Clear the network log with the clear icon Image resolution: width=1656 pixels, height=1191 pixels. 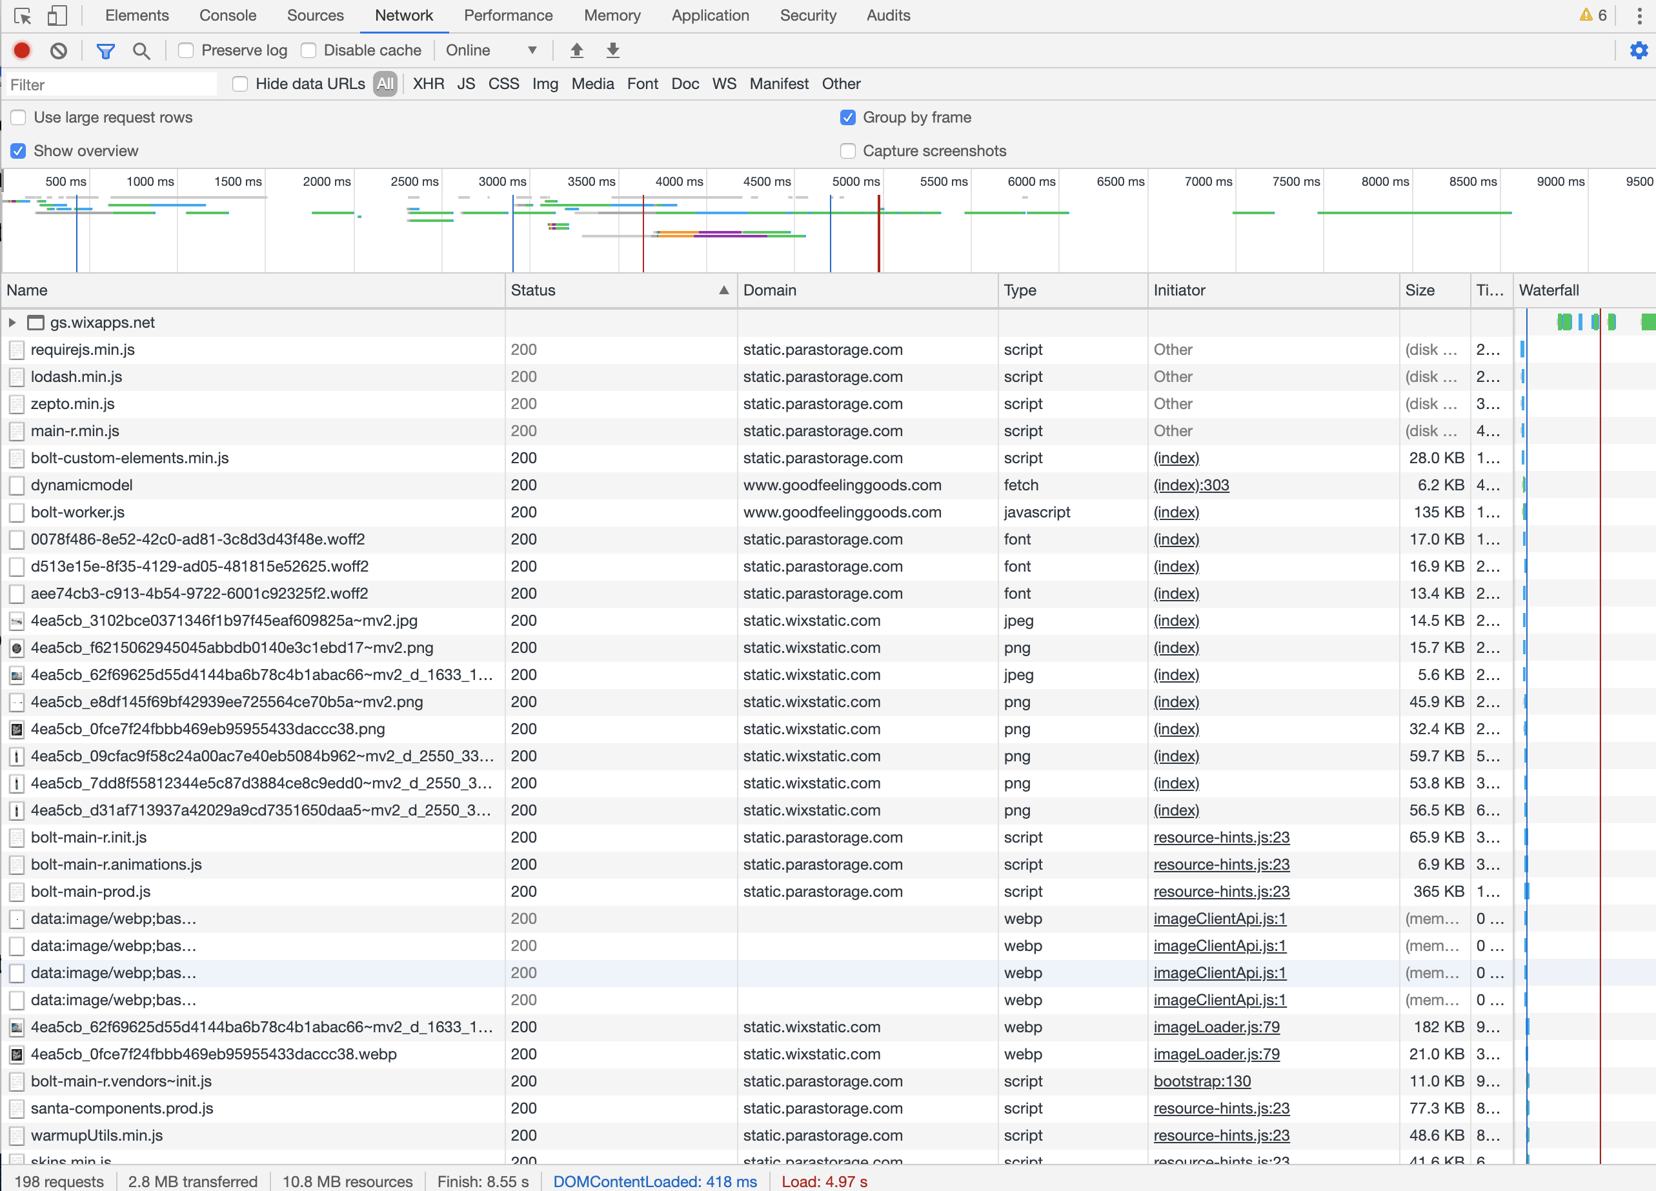click(59, 50)
